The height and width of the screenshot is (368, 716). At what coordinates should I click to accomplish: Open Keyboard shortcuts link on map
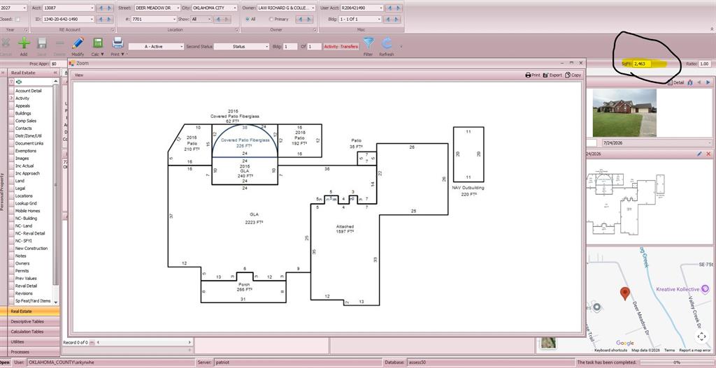pos(610,351)
